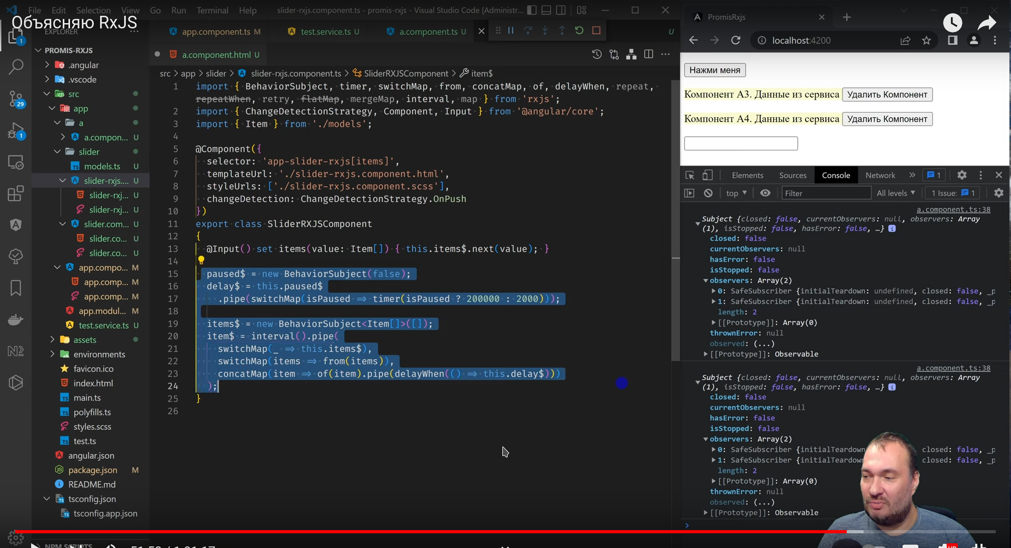The width and height of the screenshot is (1011, 548).
Task: Click the split editor right icon
Action: tap(649, 54)
